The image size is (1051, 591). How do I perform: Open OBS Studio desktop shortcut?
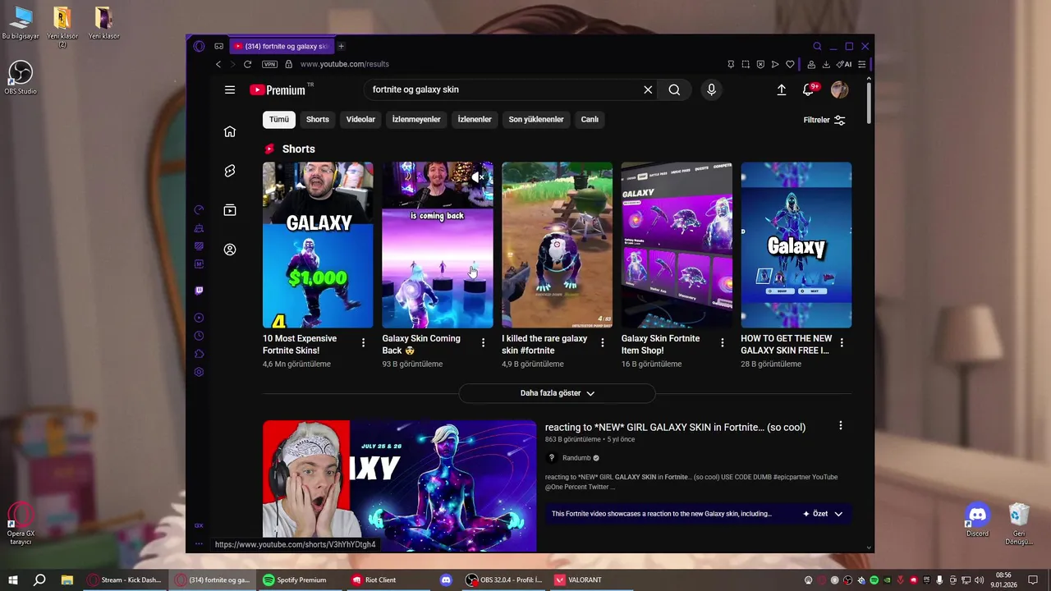click(x=20, y=78)
